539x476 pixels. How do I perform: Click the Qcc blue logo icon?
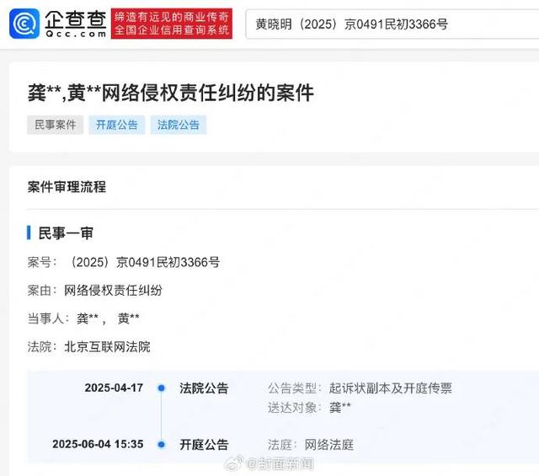(24, 24)
